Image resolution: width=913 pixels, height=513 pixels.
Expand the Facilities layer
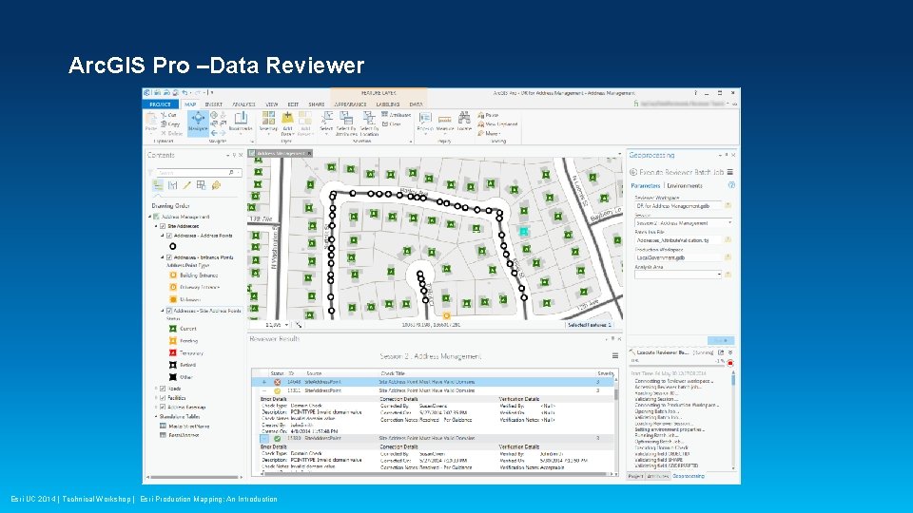pyautogui.click(x=156, y=398)
